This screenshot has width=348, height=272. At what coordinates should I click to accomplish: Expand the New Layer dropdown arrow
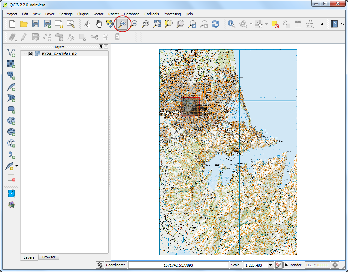[x=17, y=166]
